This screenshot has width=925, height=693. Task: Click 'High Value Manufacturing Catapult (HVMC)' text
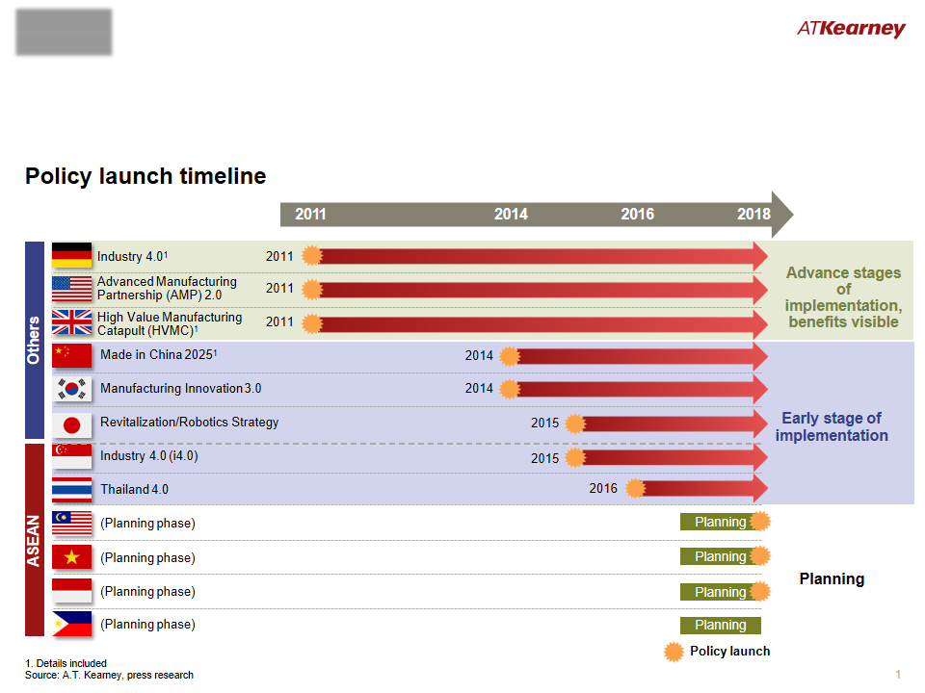[170, 323]
